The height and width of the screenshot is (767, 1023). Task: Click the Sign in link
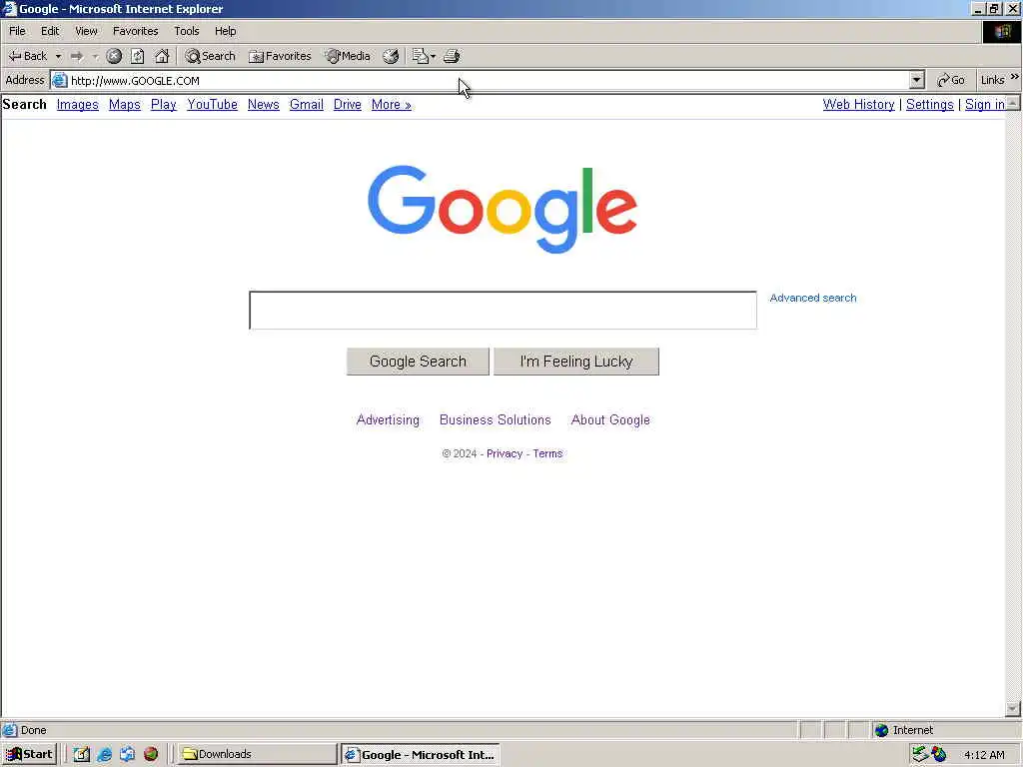click(x=984, y=104)
